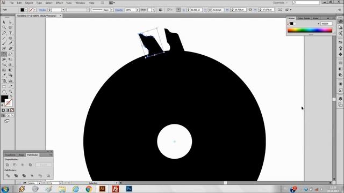Click the Stroke link in control bar

pos(42,10)
